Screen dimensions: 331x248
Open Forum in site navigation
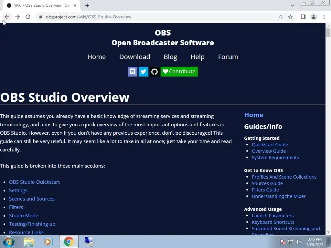[x=228, y=57]
